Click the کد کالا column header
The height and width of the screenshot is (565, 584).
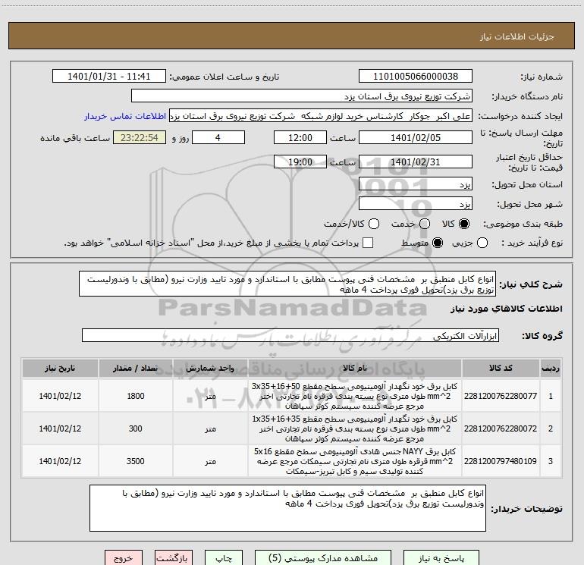coord(501,369)
